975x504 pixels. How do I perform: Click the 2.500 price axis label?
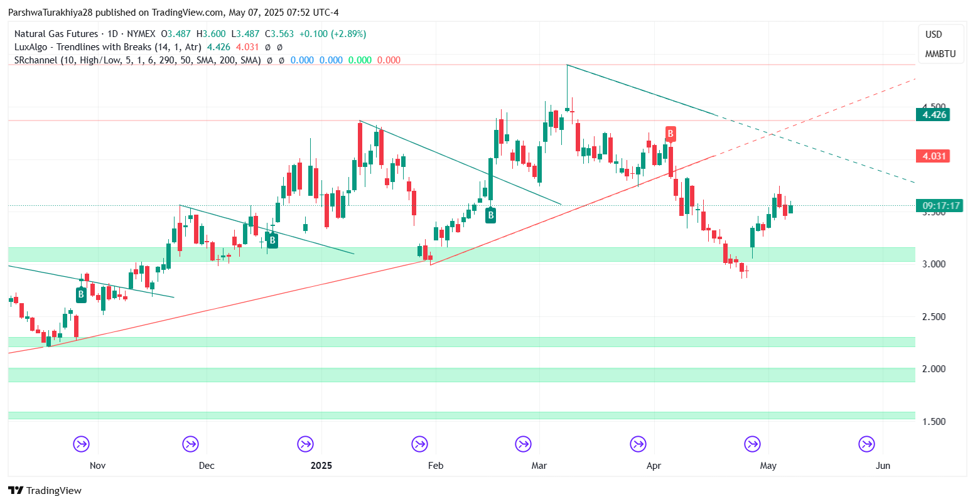click(x=934, y=316)
